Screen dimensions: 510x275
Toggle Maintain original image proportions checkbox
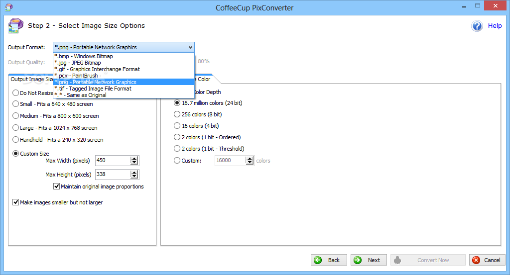coord(57,186)
